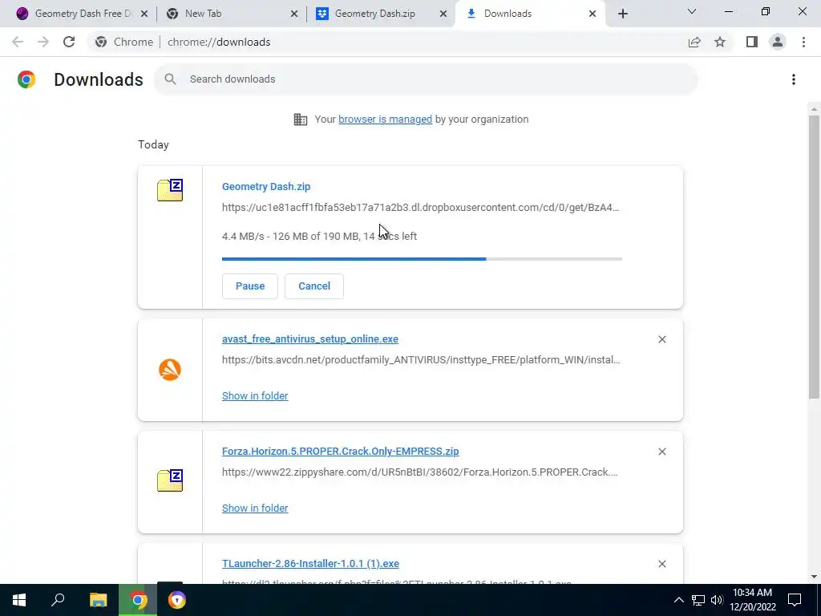821x616 pixels.
Task: Click the browser Back arrow
Action: [x=18, y=42]
